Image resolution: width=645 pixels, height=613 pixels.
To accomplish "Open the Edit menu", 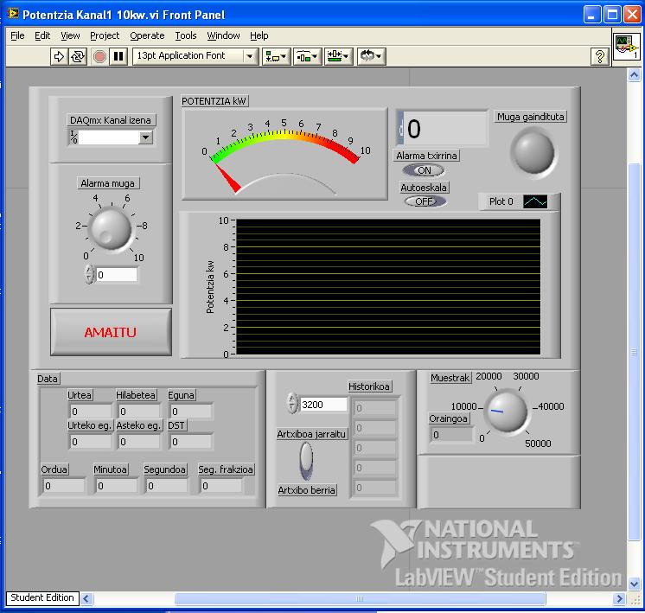I will pos(42,35).
